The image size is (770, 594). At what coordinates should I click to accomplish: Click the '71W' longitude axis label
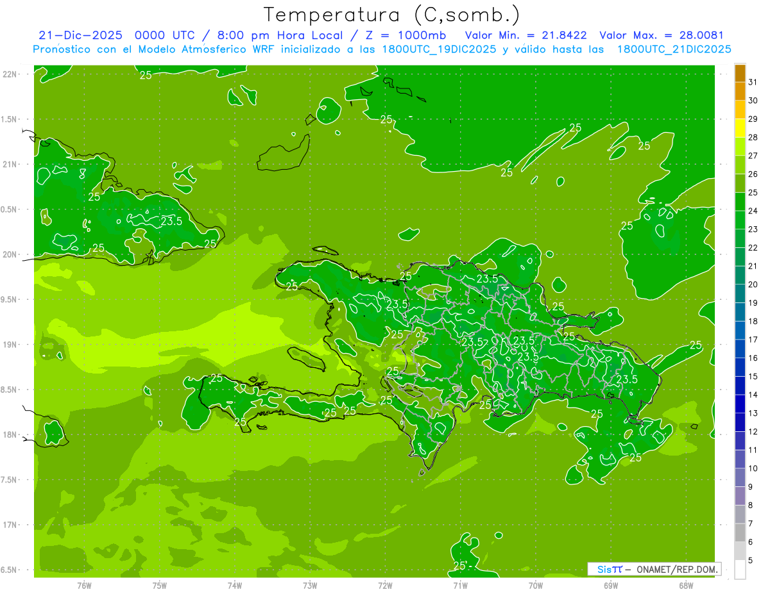pyautogui.click(x=460, y=586)
